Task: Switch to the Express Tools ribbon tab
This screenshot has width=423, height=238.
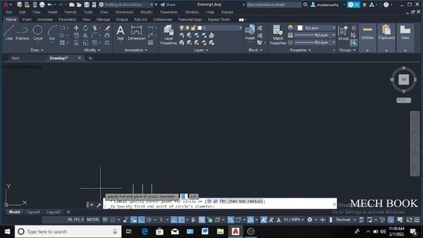Action: tap(219, 19)
